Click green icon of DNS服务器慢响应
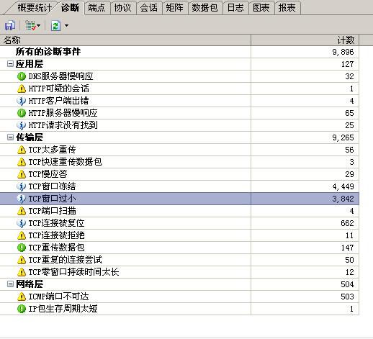This screenshot has height=339, width=373. pyautogui.click(x=22, y=76)
